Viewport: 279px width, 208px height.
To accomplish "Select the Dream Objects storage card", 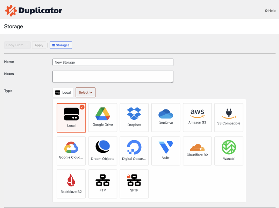I will coord(103,151).
